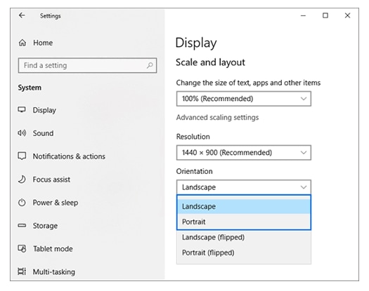Choose Portrait from orientation list

tap(244, 222)
